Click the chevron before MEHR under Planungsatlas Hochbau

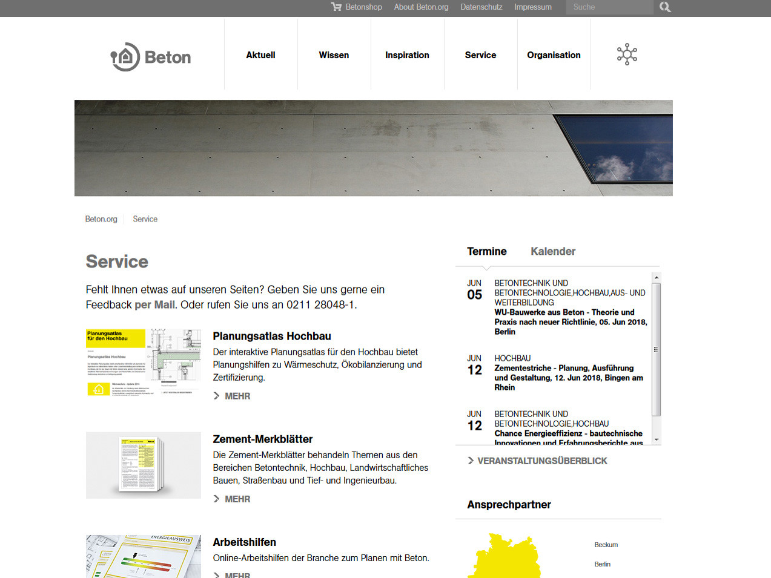216,396
